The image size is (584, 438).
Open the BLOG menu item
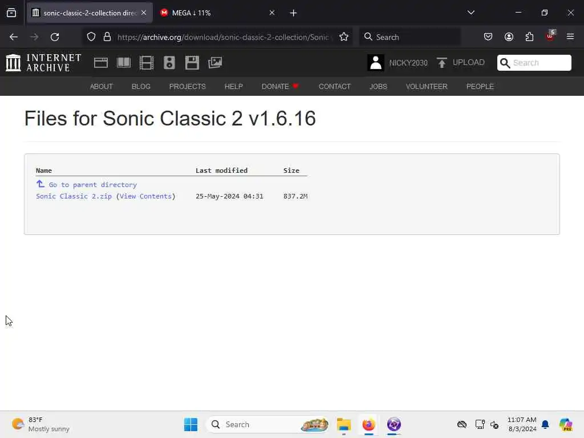(141, 87)
